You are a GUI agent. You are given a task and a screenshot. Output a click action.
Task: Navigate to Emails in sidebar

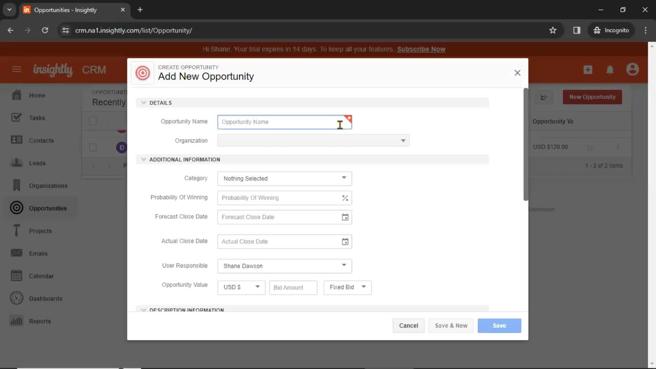point(38,253)
